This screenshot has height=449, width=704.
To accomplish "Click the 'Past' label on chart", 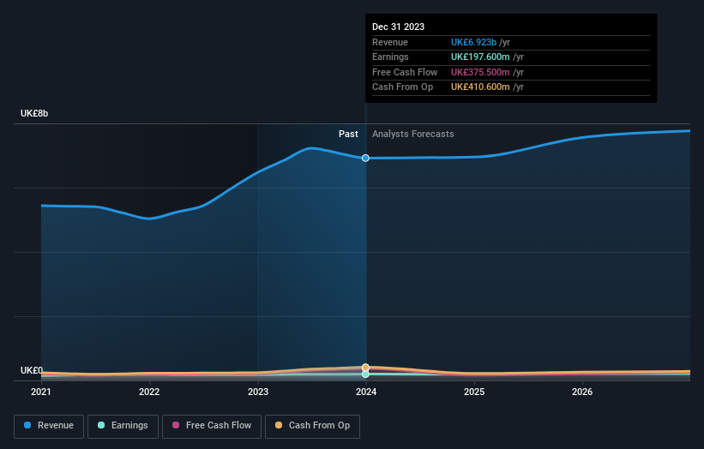I will coord(348,135).
